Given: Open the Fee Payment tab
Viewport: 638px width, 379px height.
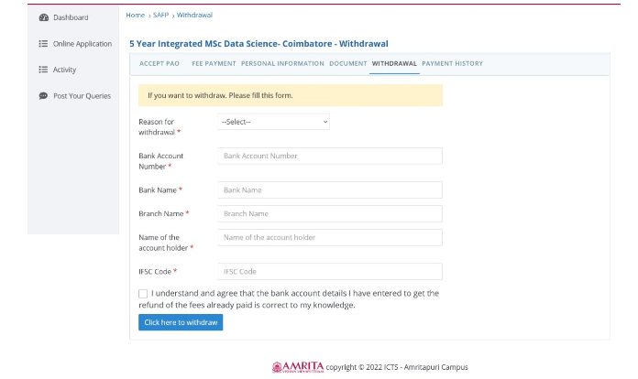Looking at the screenshot, I should [x=214, y=64].
